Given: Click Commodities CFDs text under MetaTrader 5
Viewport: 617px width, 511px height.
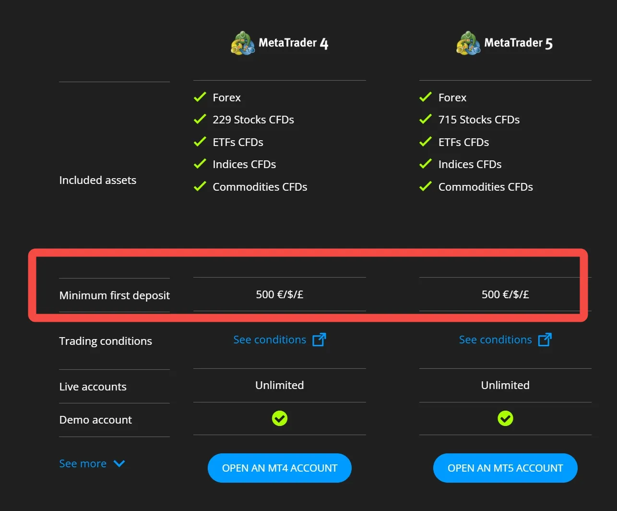Looking at the screenshot, I should coord(486,187).
